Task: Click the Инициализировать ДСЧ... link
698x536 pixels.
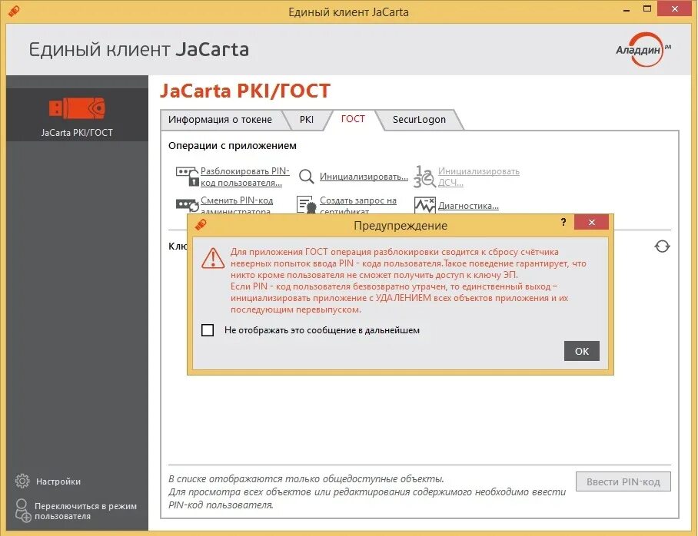Action: pos(479,177)
